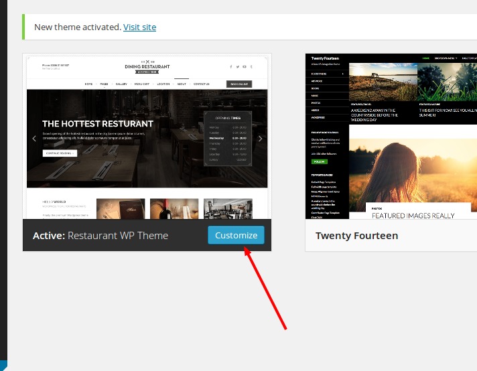The image size is (477, 371).
Task: Click the New theme activated notice text
Action: [78, 27]
